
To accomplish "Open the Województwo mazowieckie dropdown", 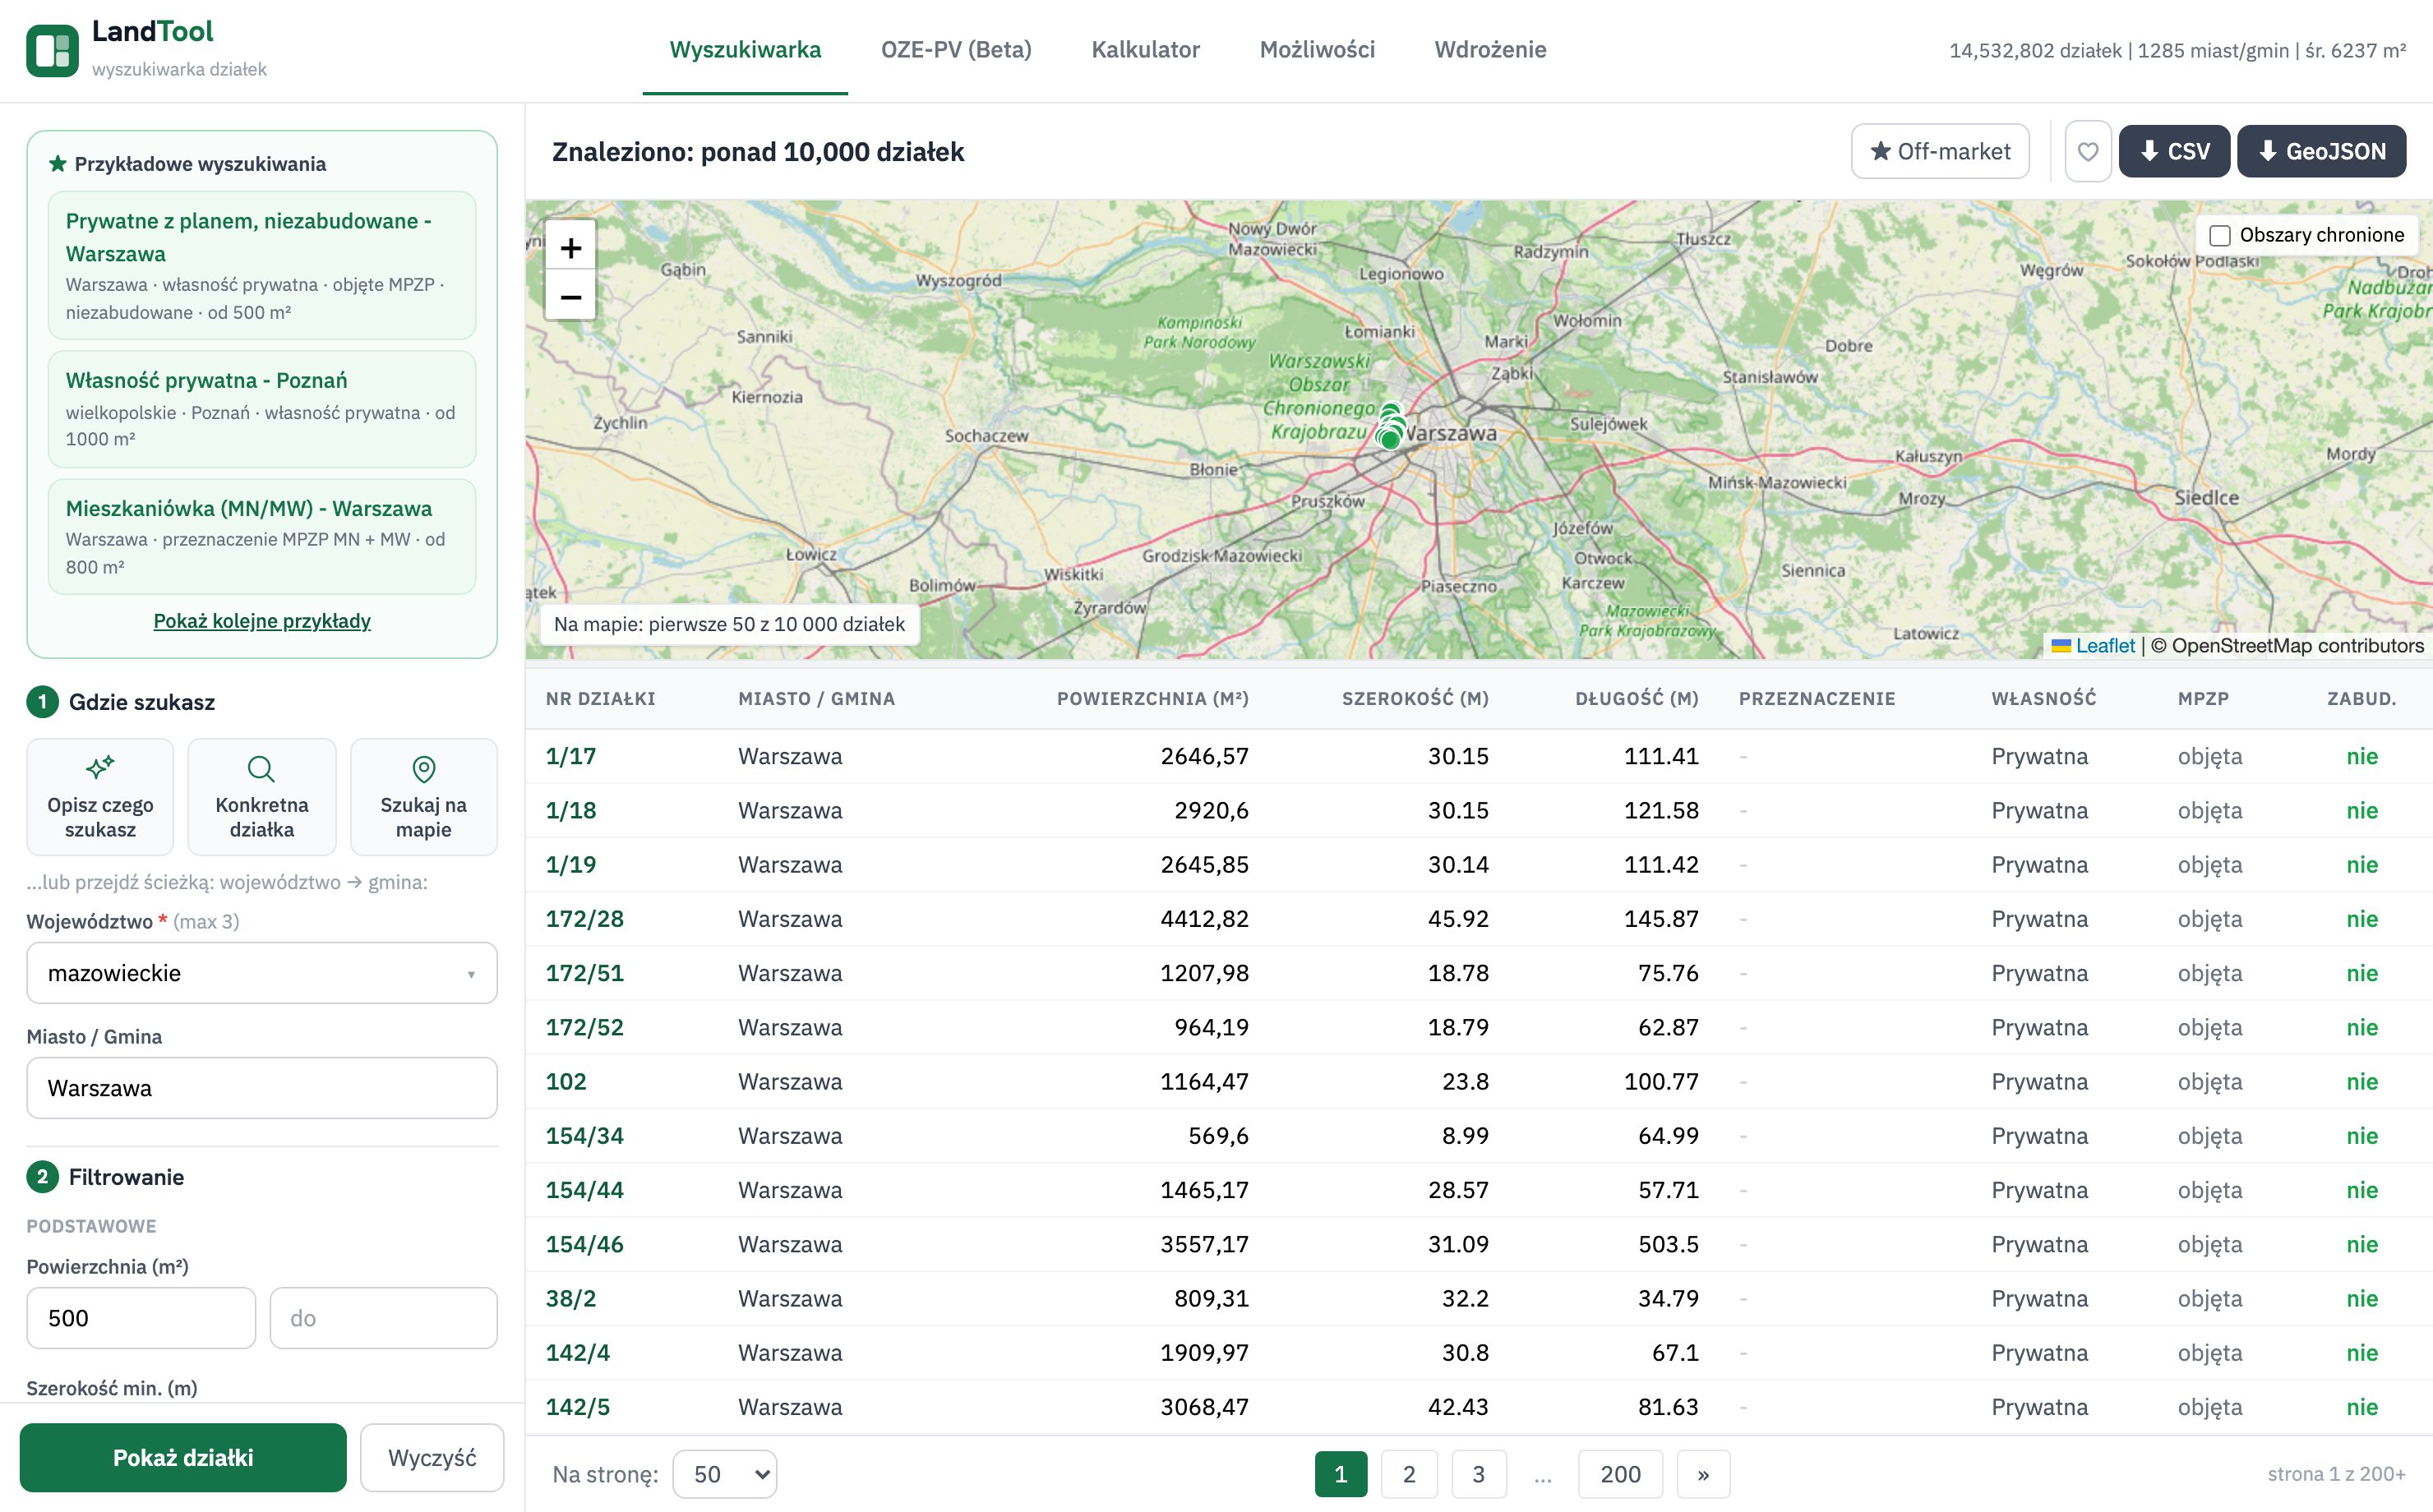I will (x=262, y=973).
